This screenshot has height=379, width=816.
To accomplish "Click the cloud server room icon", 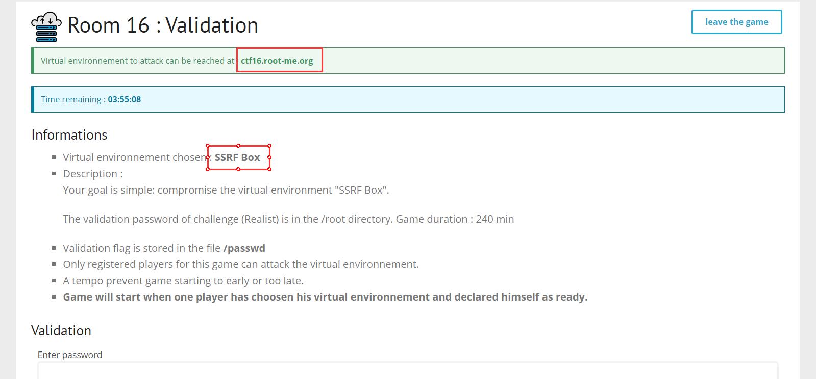I will (x=46, y=26).
